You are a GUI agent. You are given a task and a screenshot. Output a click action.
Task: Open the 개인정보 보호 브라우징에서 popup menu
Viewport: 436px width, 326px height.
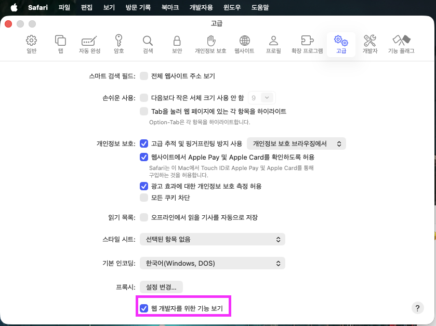296,144
